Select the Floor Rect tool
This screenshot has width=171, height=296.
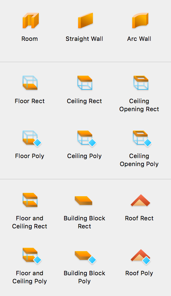click(x=30, y=83)
